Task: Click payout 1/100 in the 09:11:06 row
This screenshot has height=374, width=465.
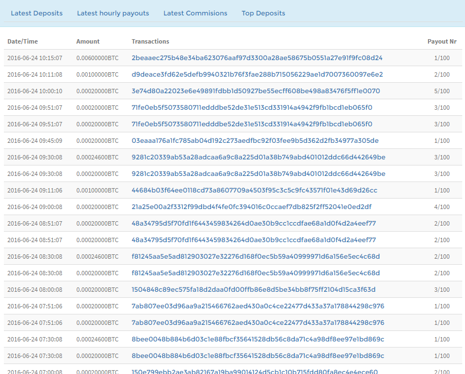Action: [442, 190]
